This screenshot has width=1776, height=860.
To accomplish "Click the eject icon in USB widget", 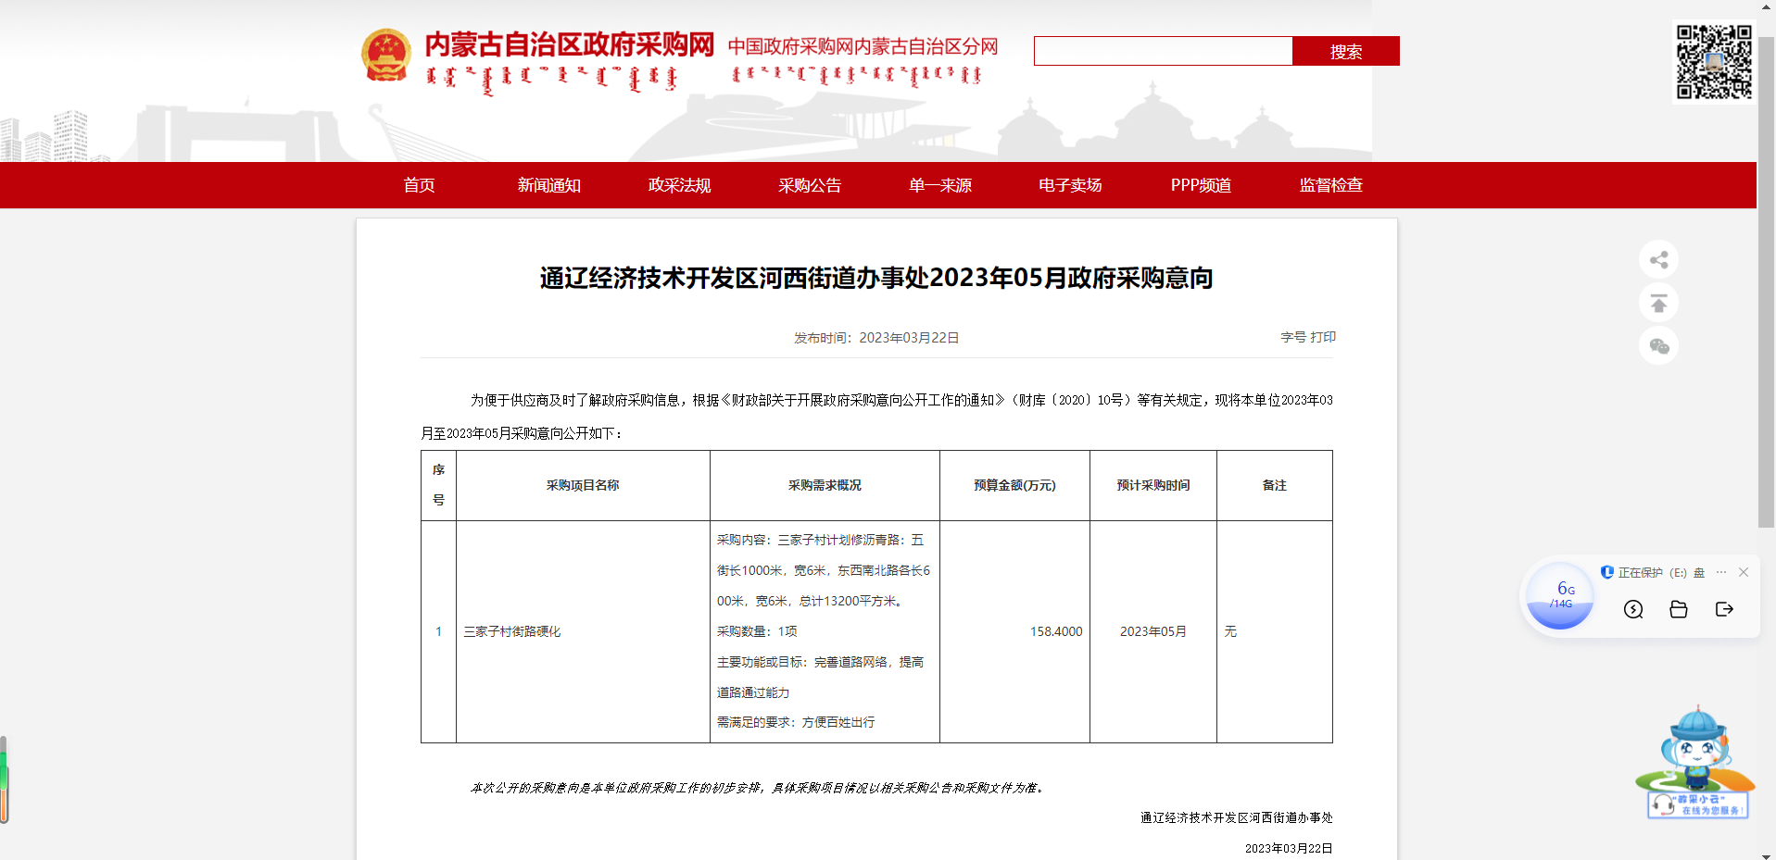I will [1723, 609].
